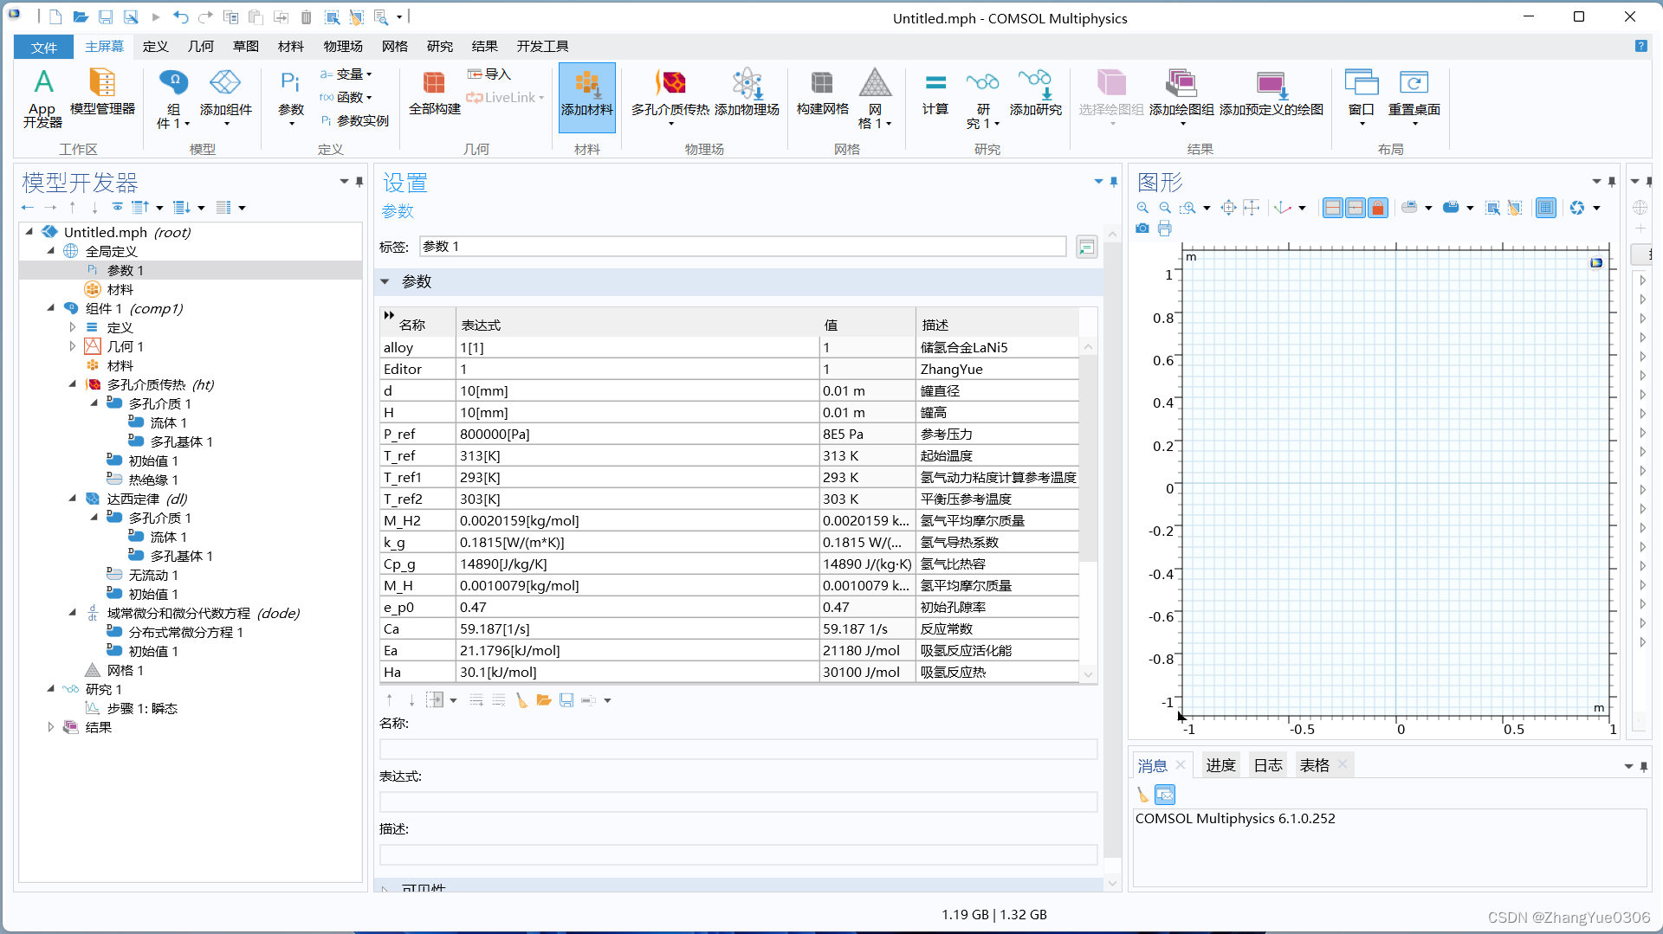This screenshot has width=1663, height=934.
Task: Load parameters from file folder icon
Action: (x=544, y=700)
